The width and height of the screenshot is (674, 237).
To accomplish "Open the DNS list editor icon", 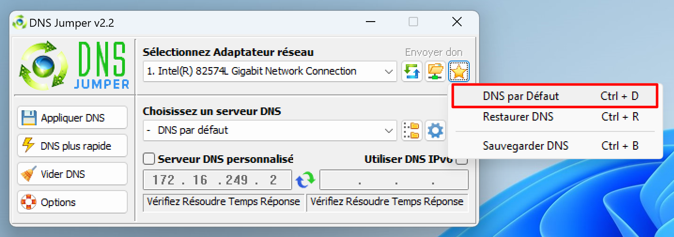I will (412, 131).
